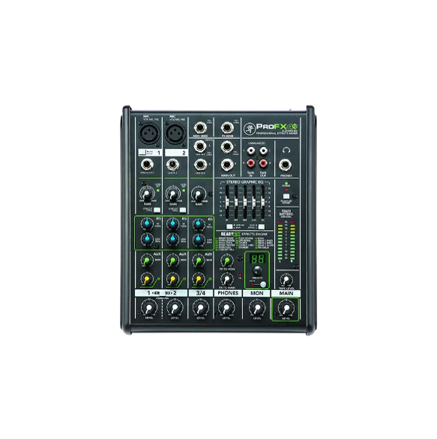Click the FX to Mon knob
This screenshot has width=437, height=439.
(x=226, y=261)
